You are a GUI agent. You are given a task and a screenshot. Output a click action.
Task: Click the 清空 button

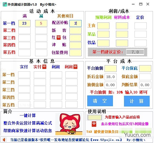100,101
